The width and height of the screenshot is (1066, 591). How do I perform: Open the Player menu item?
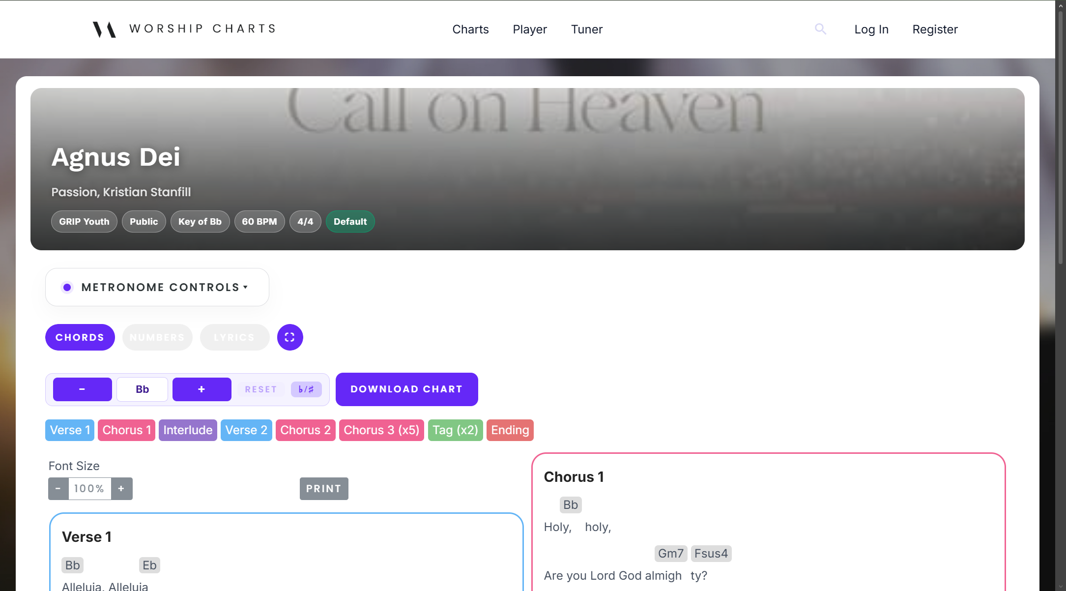click(530, 30)
